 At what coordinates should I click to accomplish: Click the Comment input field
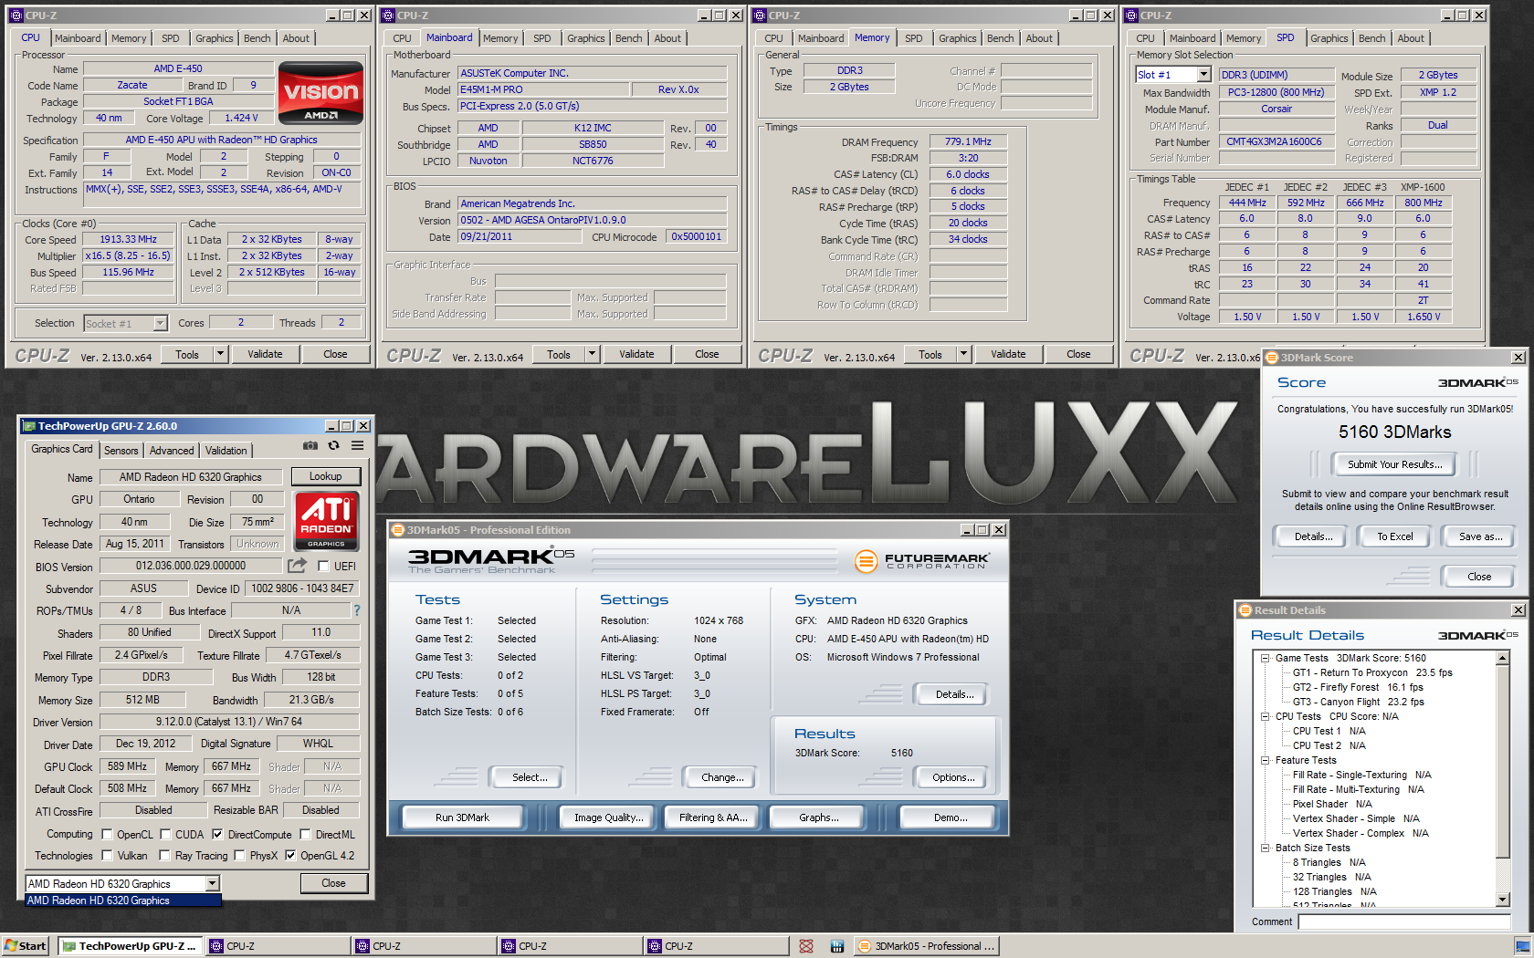(x=1404, y=922)
